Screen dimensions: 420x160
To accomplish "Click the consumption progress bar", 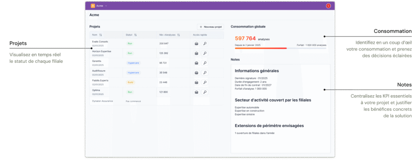I will click(x=281, y=48).
